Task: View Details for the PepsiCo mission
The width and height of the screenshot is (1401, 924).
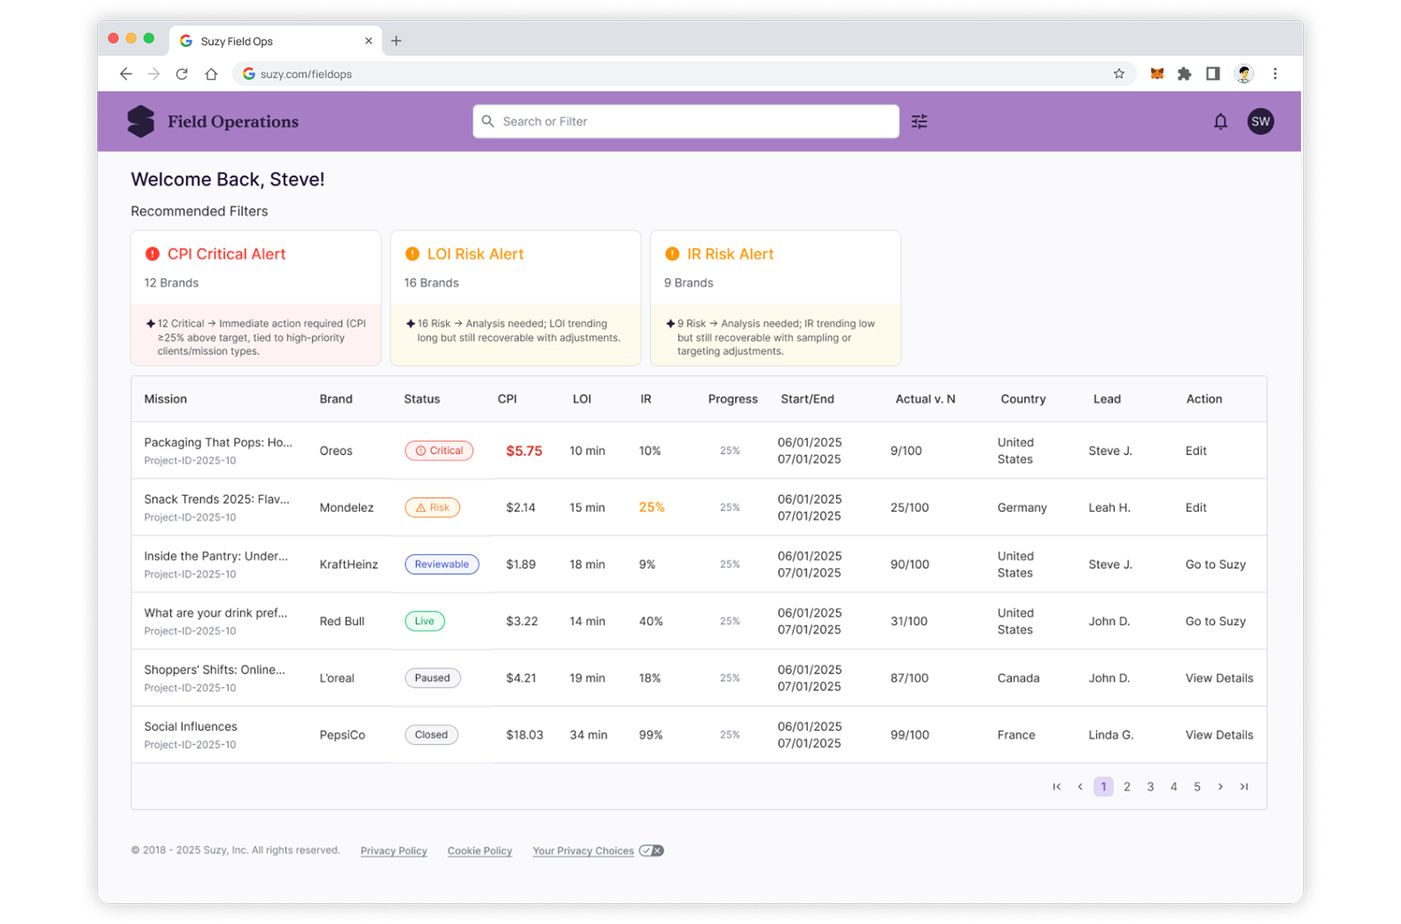Action: [1219, 735]
